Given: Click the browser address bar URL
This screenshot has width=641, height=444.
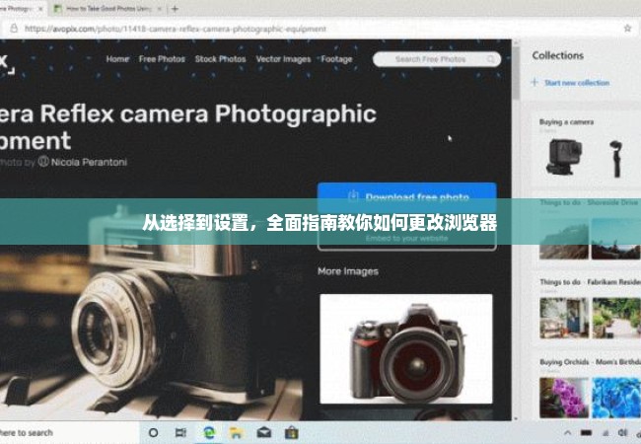Looking at the screenshot, I should [x=176, y=29].
